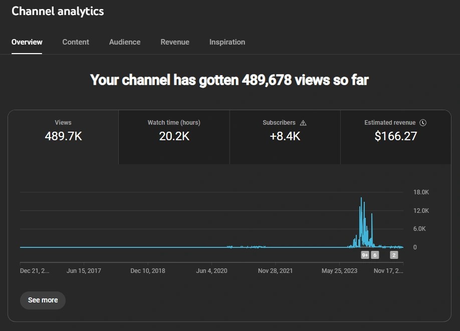Show the Watch time (hours) chart card
Viewport: 460px width, 331px height.
click(x=174, y=137)
